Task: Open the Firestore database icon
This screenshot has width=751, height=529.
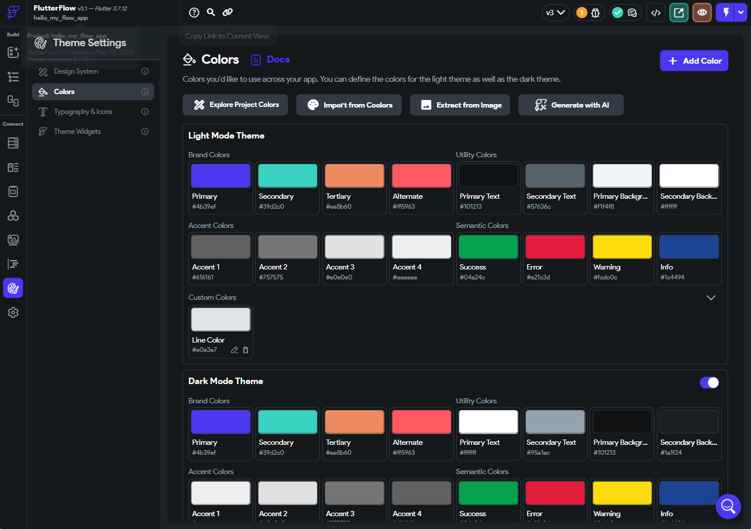Action: [13, 143]
